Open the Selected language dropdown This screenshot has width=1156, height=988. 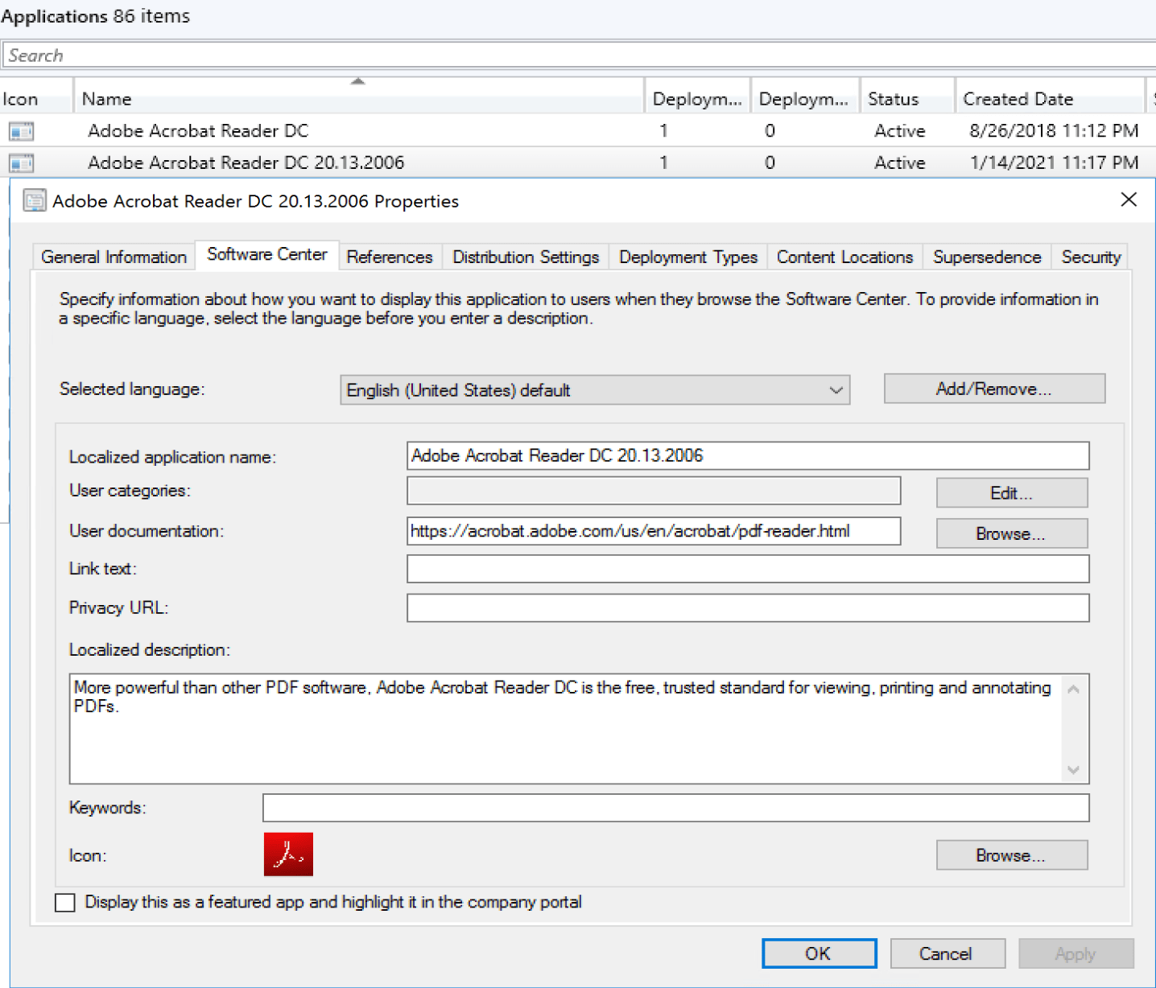835,389
